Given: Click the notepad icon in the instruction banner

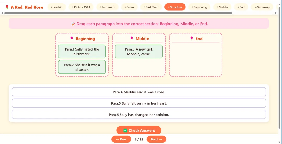Looking at the screenshot, I should click(73, 24).
